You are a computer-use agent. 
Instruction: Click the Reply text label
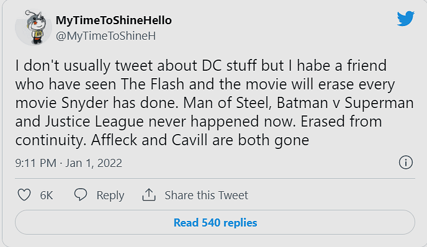pyautogui.click(x=110, y=195)
